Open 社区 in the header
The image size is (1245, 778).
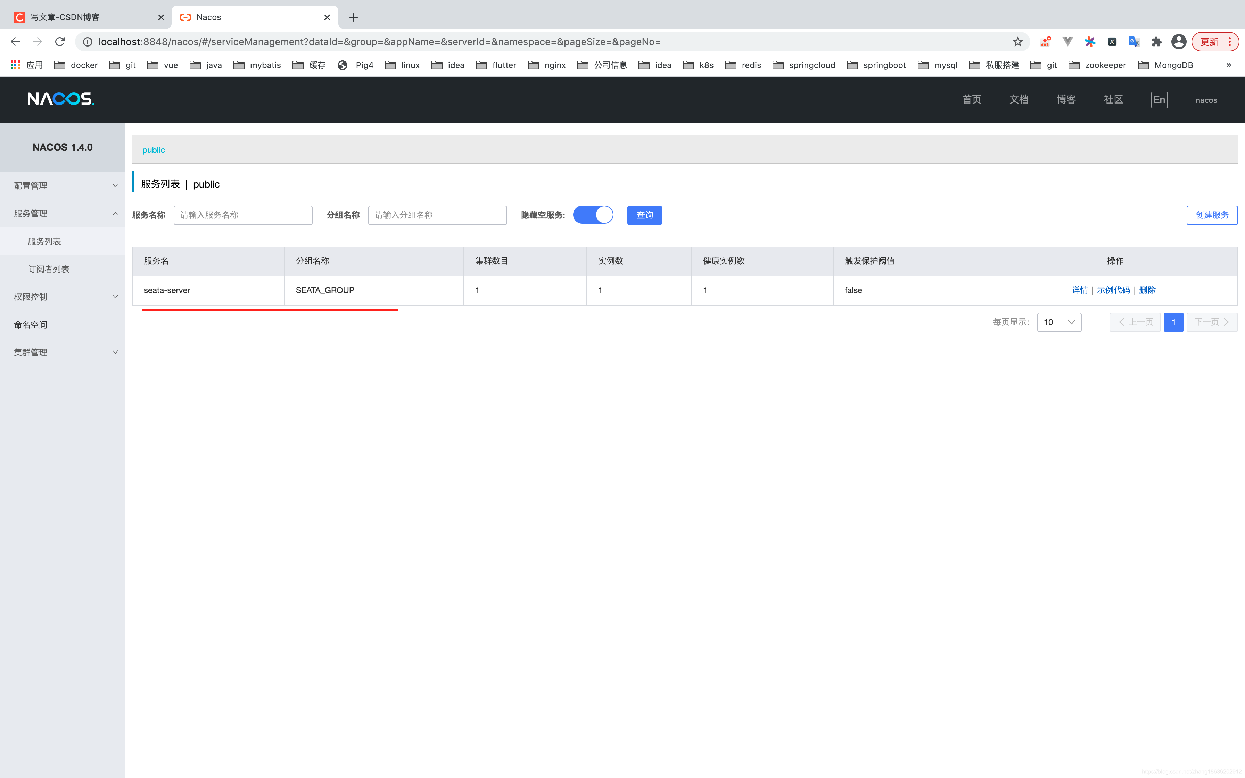click(x=1113, y=99)
